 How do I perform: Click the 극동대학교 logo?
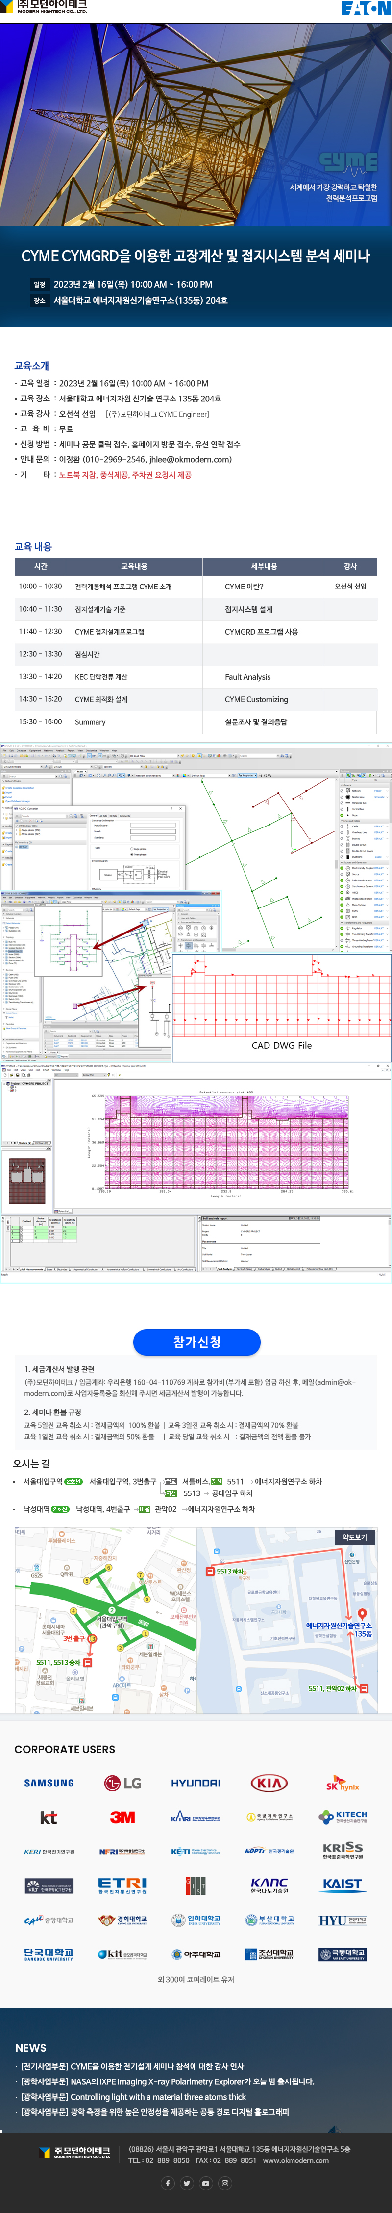343,1954
